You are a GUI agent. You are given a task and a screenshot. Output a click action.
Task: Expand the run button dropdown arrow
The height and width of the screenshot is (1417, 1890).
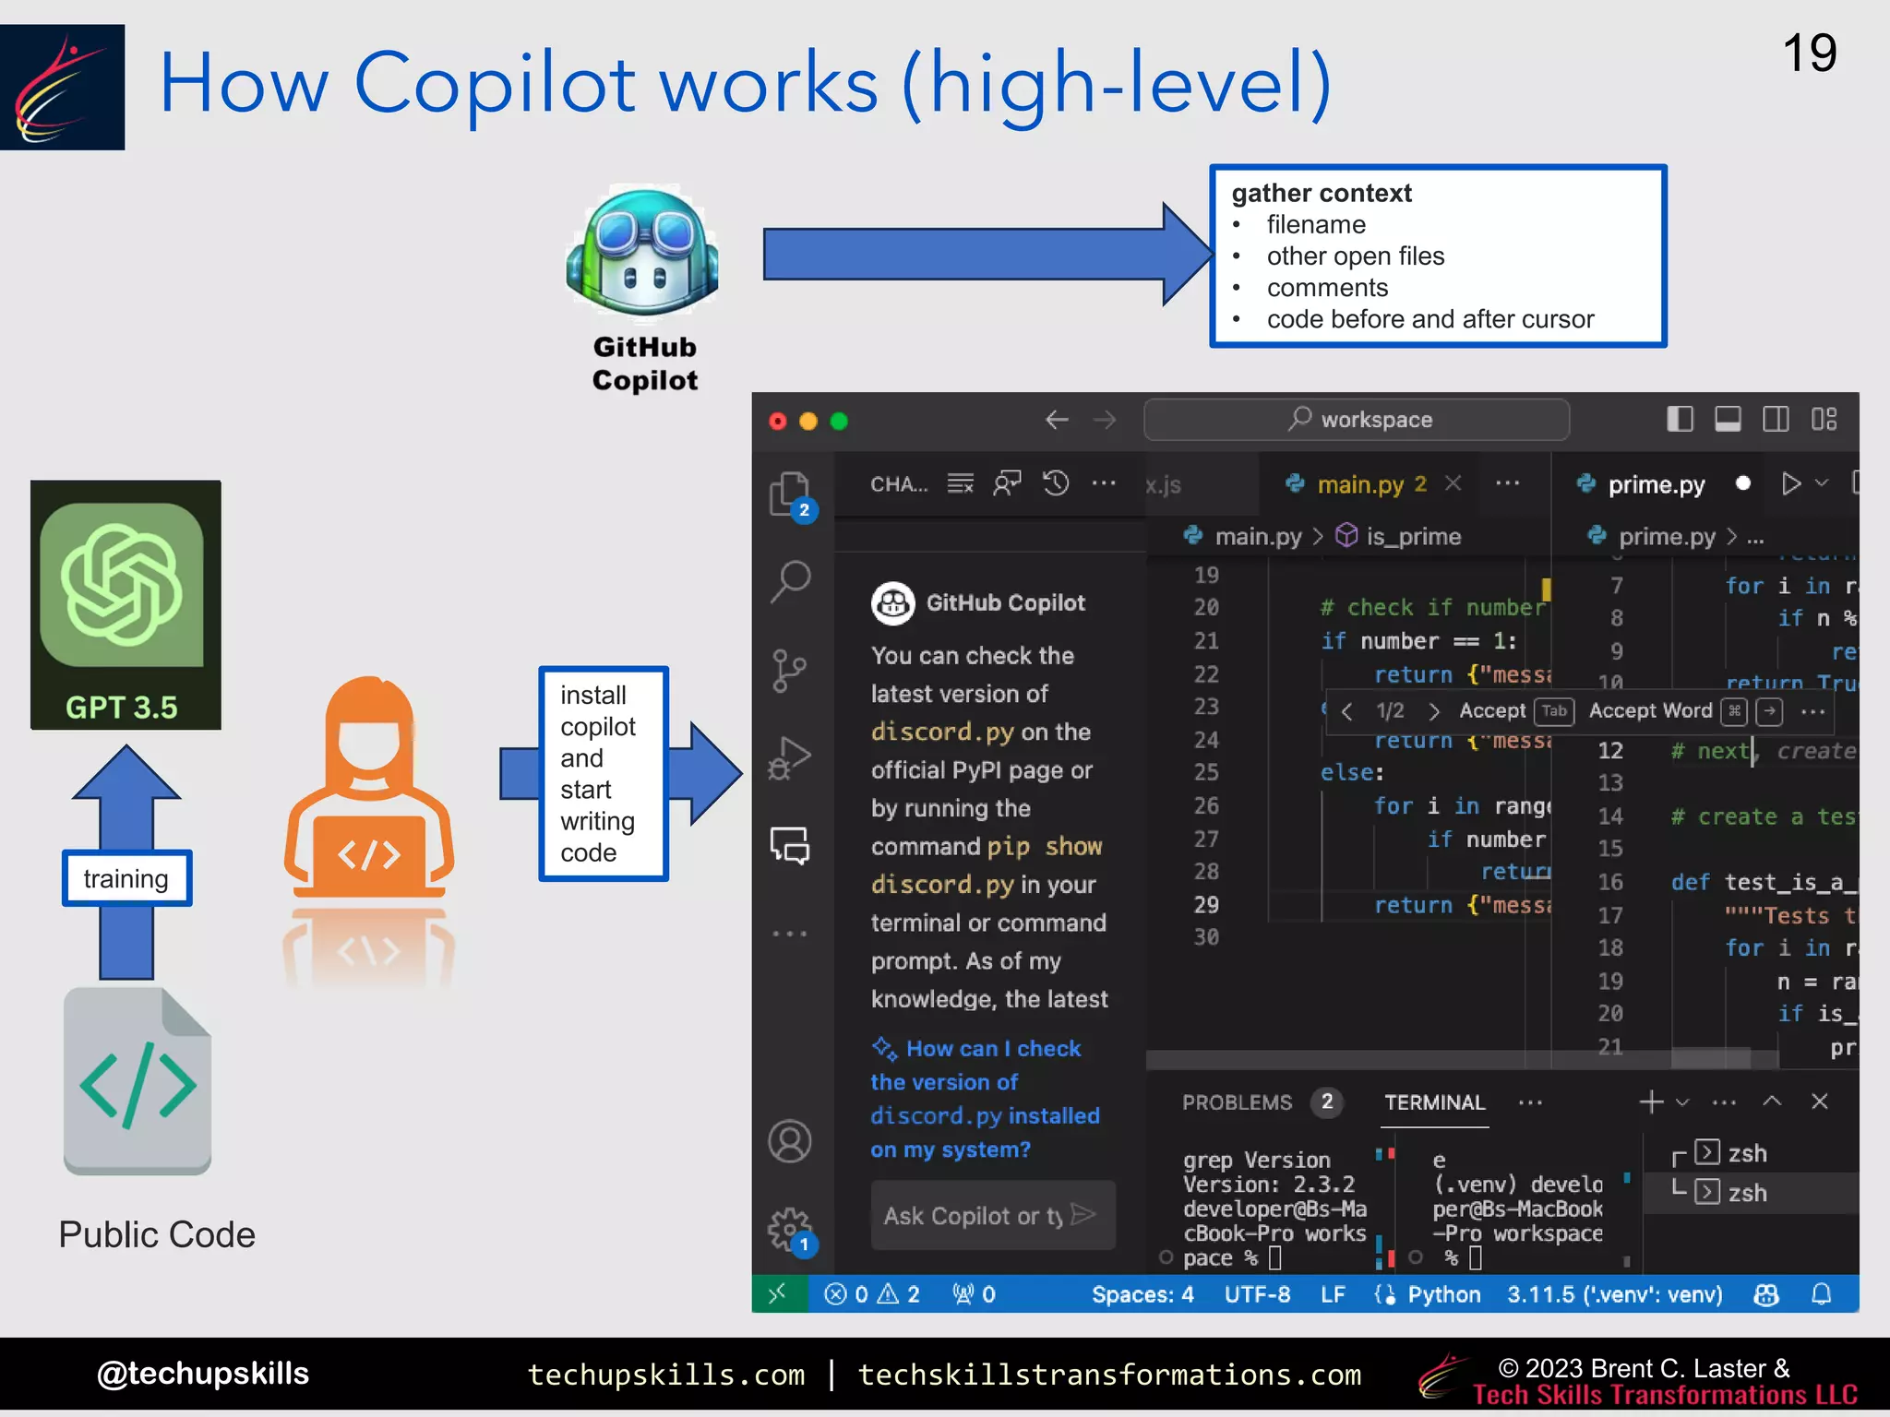click(1822, 482)
